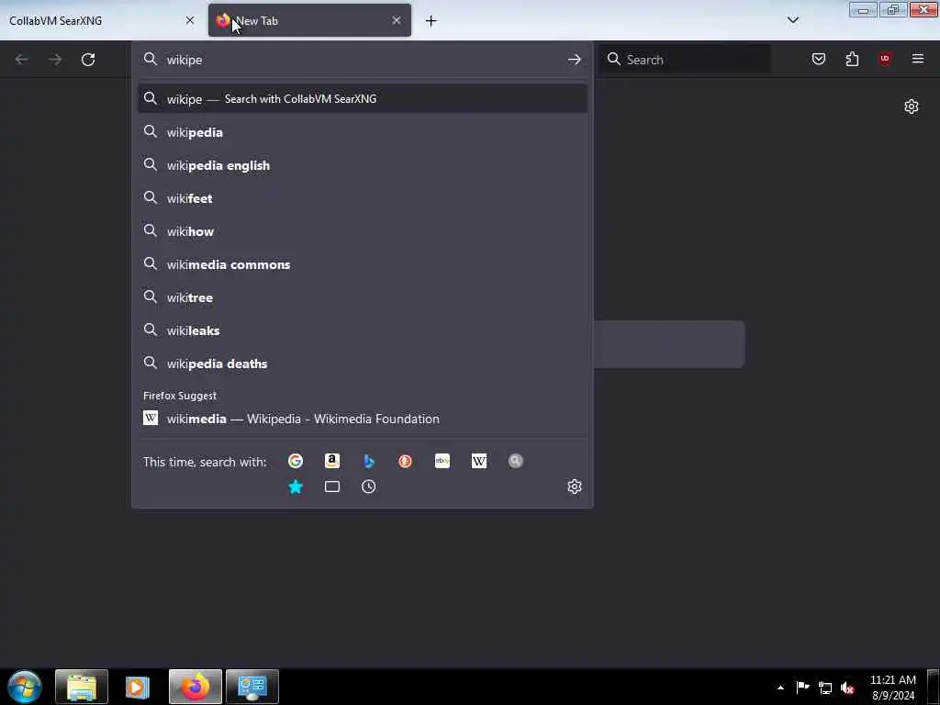Select 'wikimedia commons' suggestion
The width and height of the screenshot is (940, 705).
point(362,264)
